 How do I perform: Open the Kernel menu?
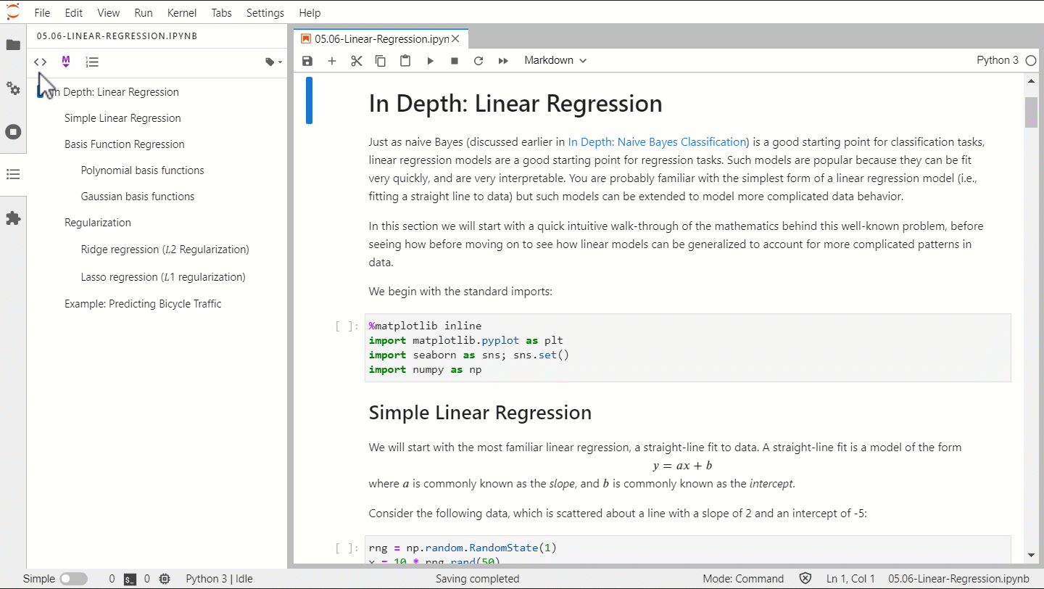(x=182, y=12)
